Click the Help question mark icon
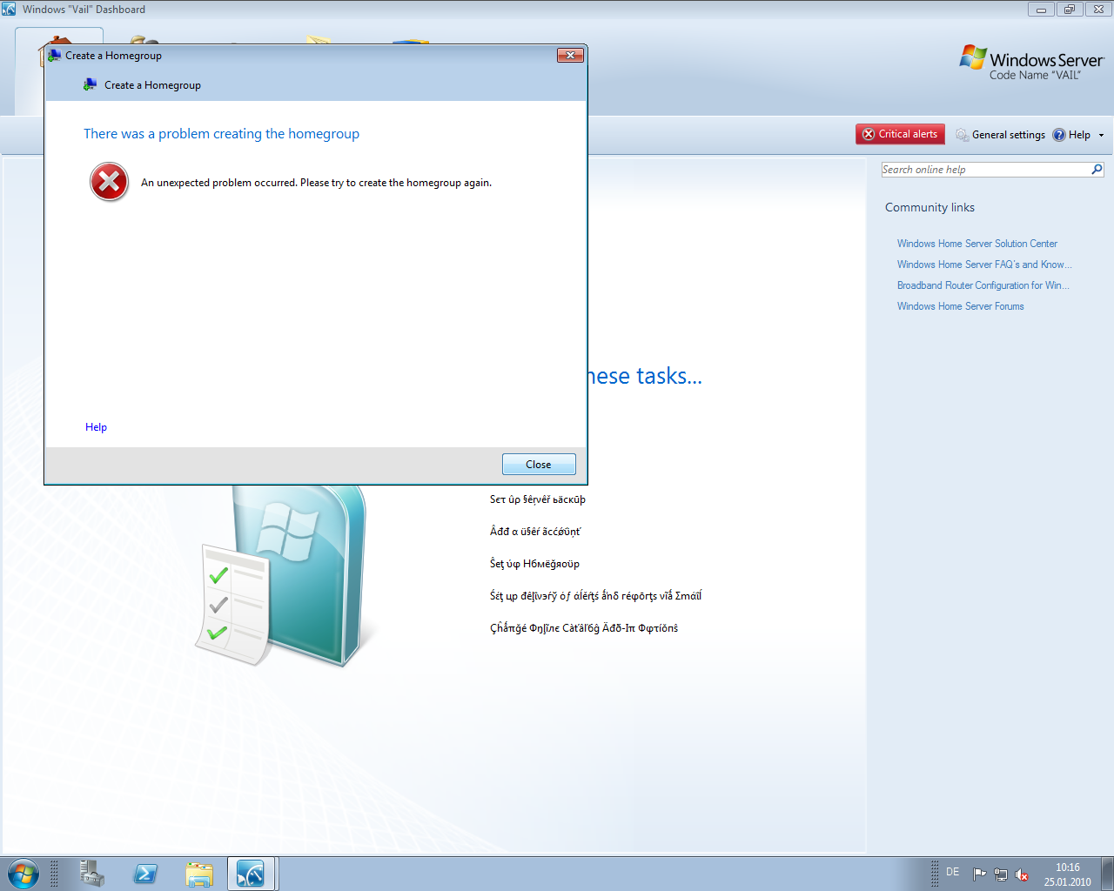This screenshot has width=1114, height=891. click(1059, 135)
